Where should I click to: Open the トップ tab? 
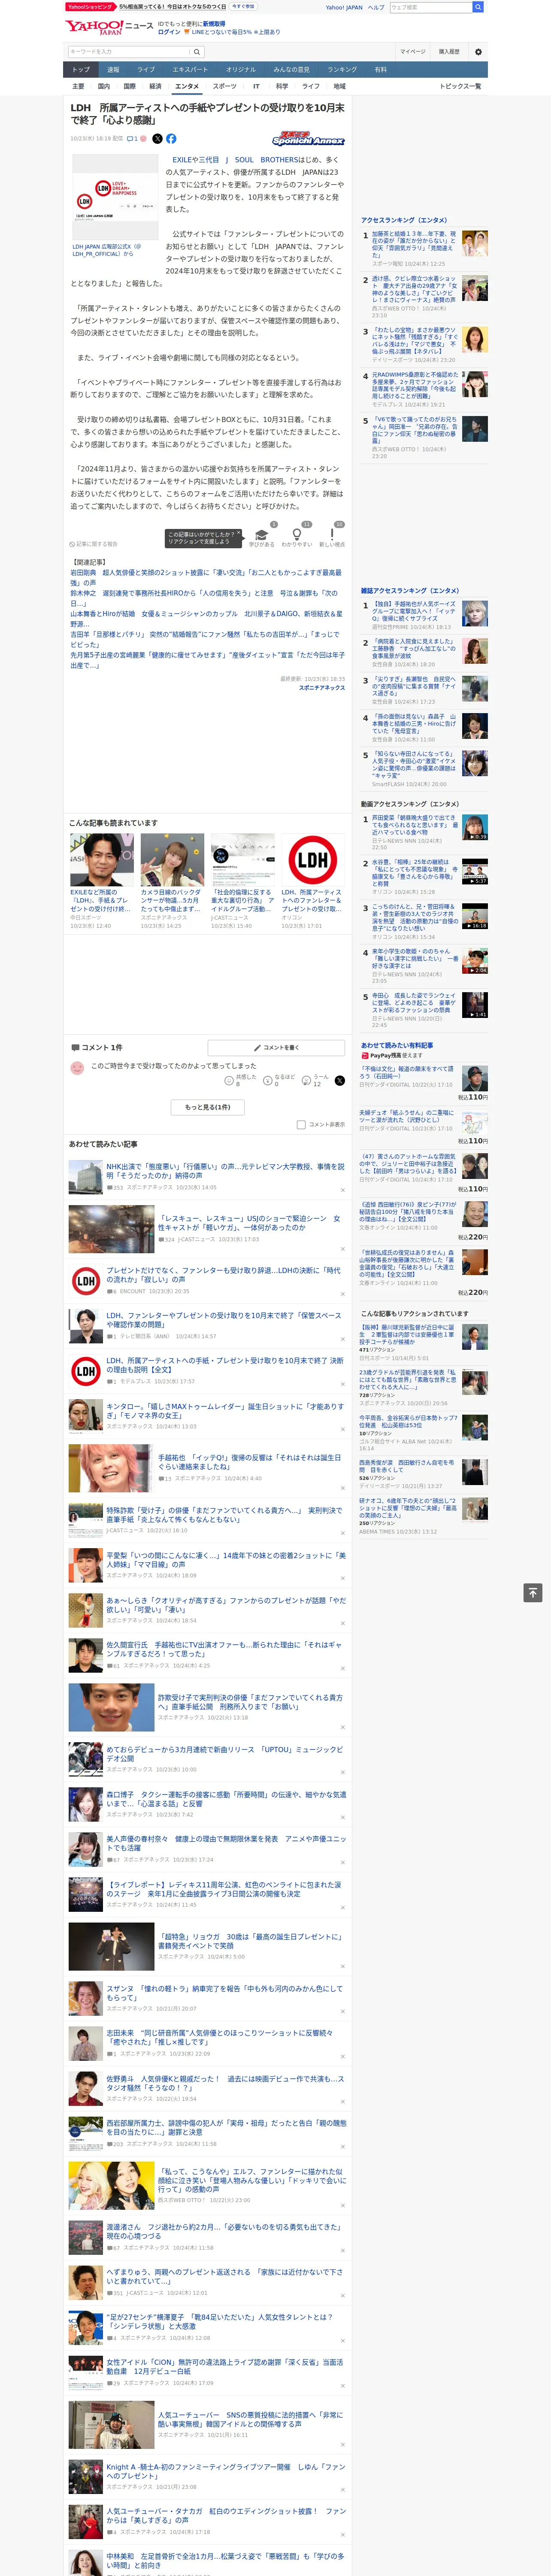[81, 70]
